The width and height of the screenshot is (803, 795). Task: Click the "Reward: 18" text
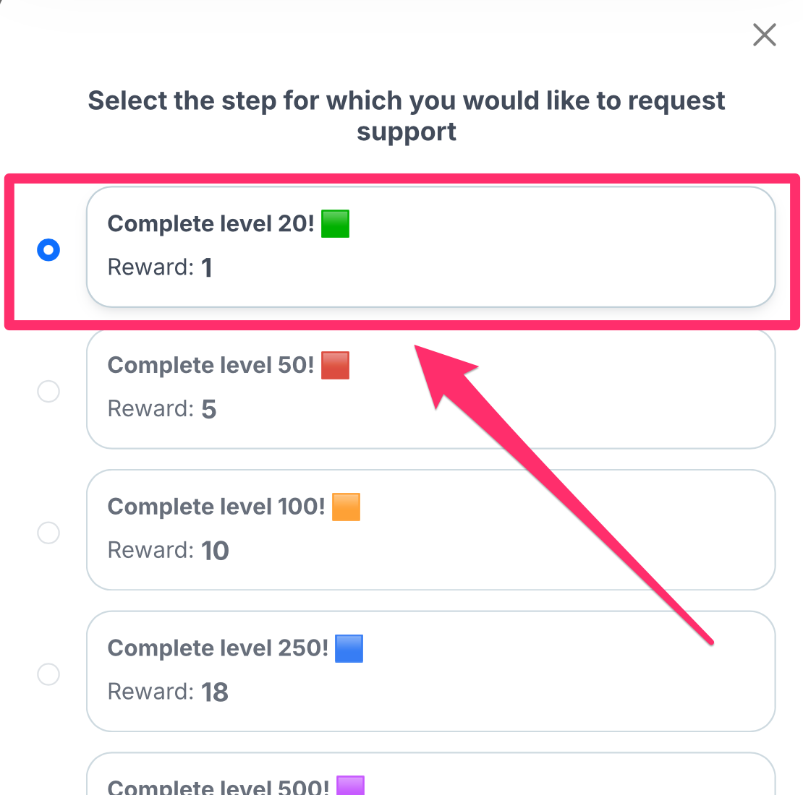(x=168, y=693)
